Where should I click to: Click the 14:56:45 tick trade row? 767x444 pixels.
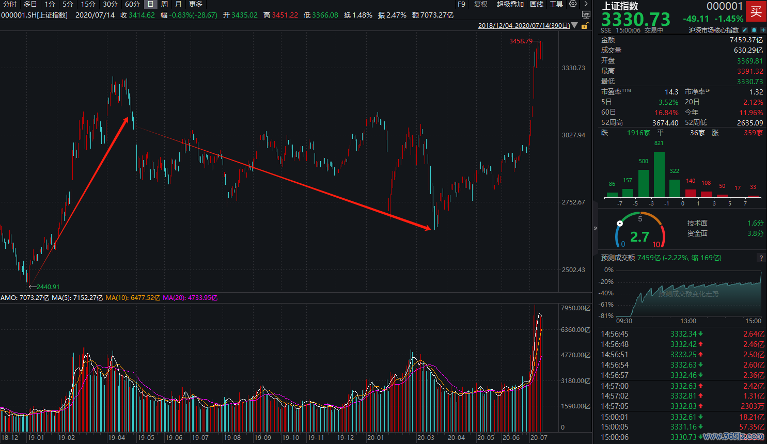[x=682, y=334]
